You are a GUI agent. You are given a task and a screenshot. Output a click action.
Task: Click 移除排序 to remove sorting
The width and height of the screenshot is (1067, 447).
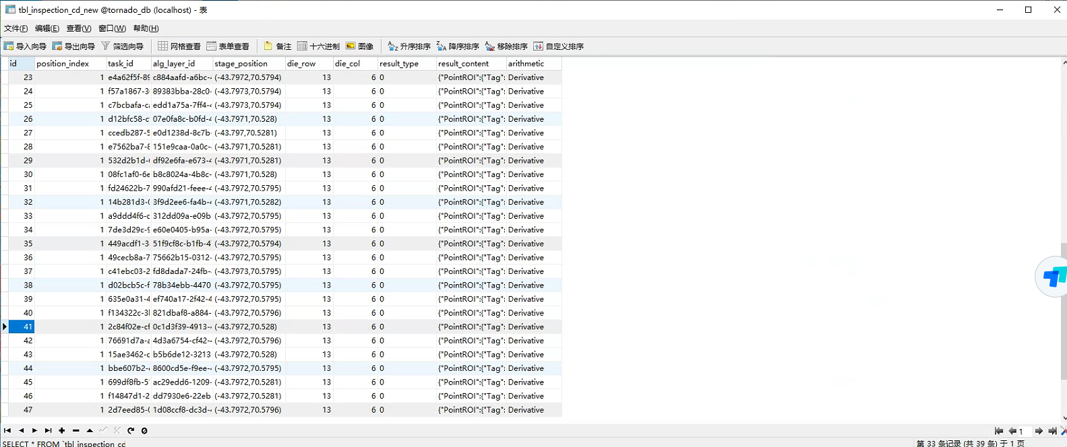coord(506,46)
